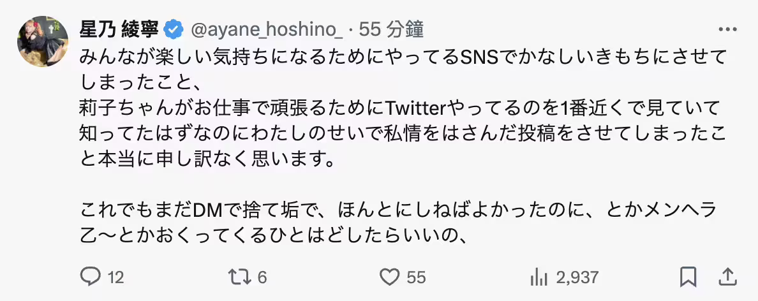The height and width of the screenshot is (301, 758).
Task: Click the repost count 6
Action: [262, 277]
